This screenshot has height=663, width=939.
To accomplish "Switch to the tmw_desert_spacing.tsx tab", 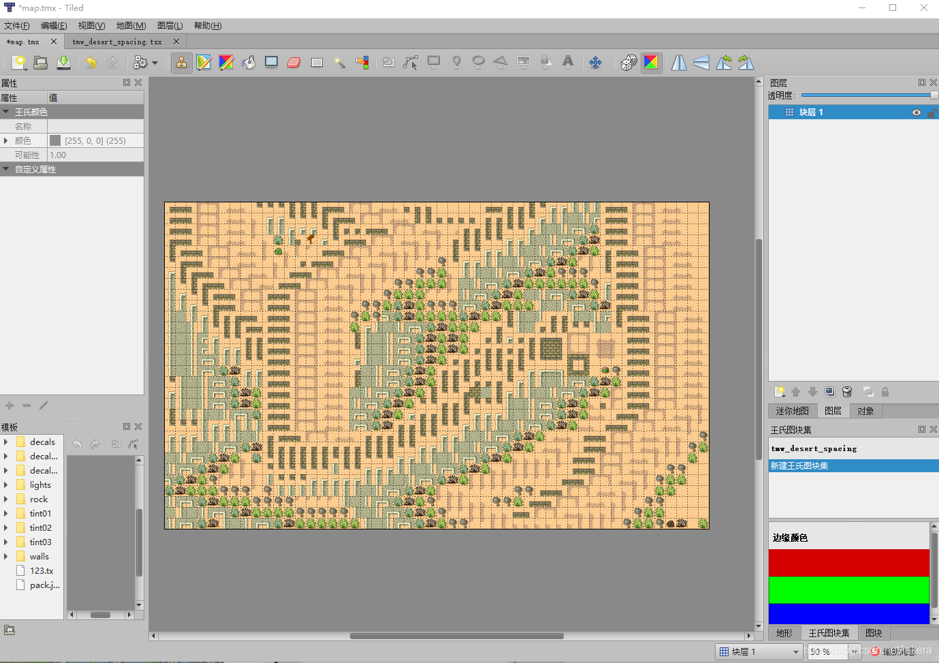I will [117, 42].
